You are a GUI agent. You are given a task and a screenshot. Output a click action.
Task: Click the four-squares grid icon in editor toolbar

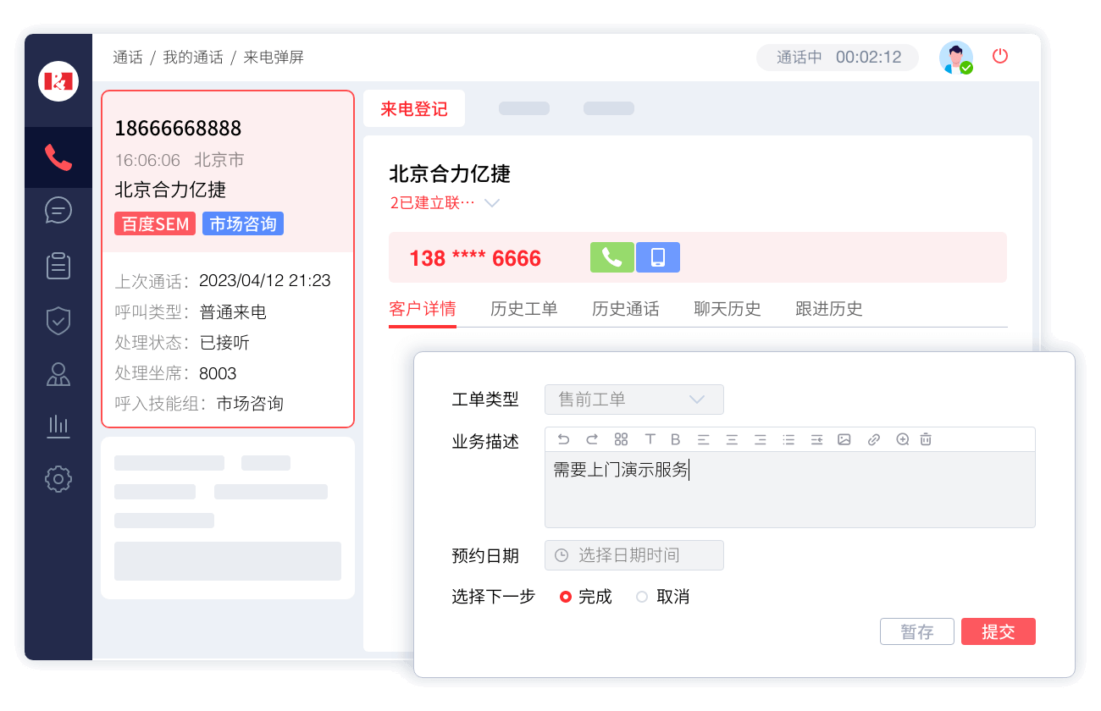[621, 439]
